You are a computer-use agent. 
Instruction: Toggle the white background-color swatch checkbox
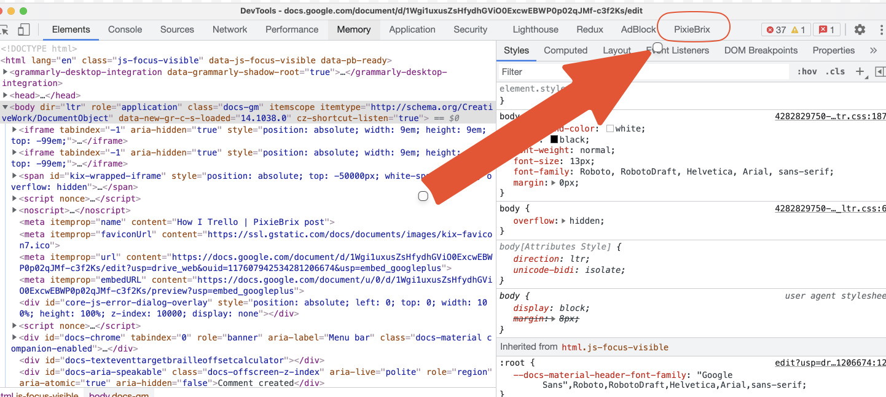610,128
